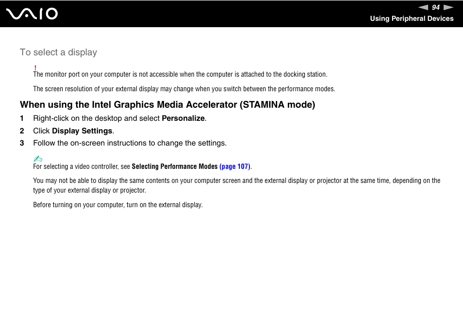Click the page number 94

(435, 7)
